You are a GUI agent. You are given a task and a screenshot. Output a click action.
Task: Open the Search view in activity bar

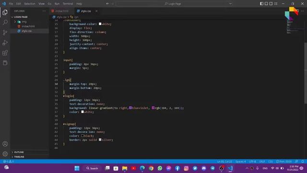click(x=5, y=23)
